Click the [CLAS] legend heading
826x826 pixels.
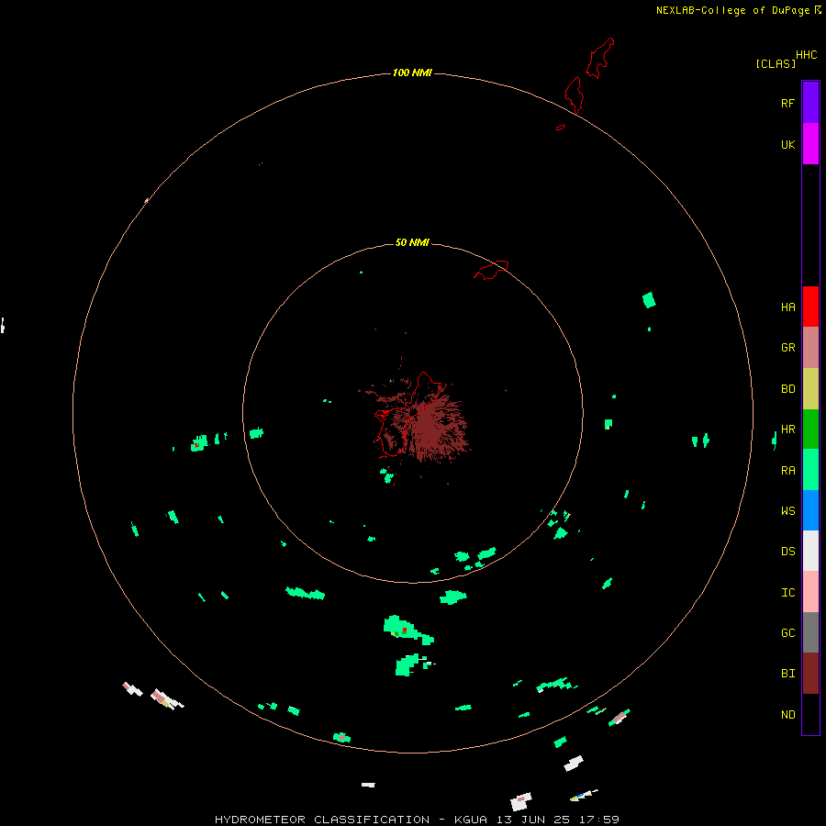tap(776, 63)
